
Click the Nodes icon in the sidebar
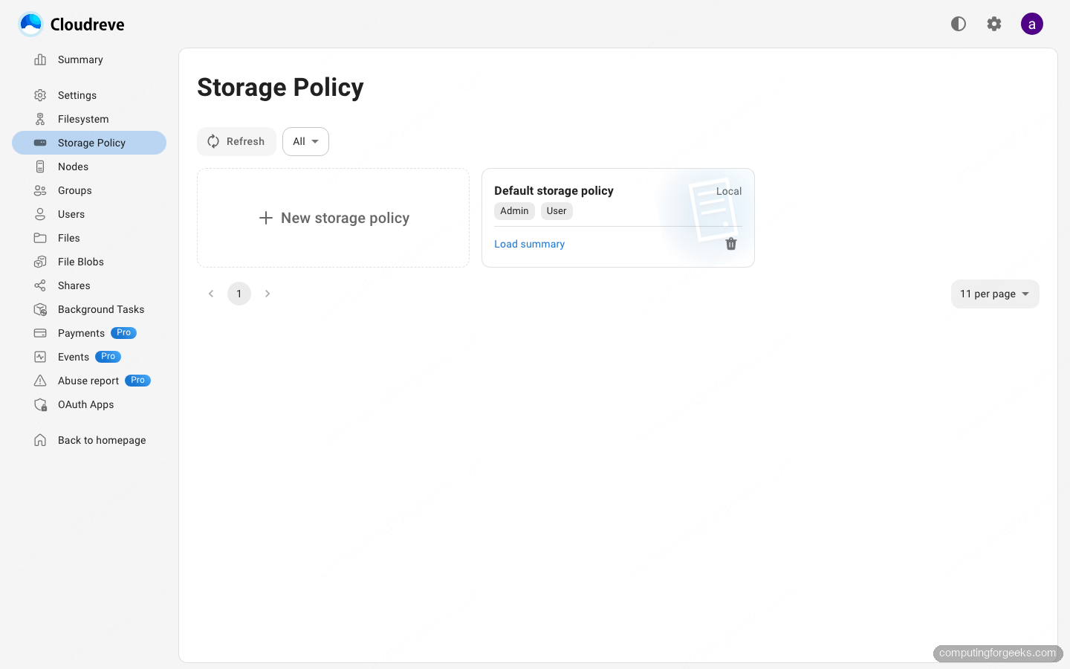click(x=40, y=167)
